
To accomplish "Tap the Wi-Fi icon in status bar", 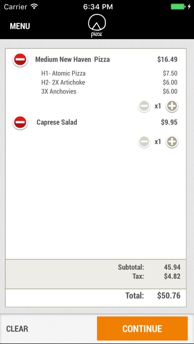I will [x=34, y=6].
